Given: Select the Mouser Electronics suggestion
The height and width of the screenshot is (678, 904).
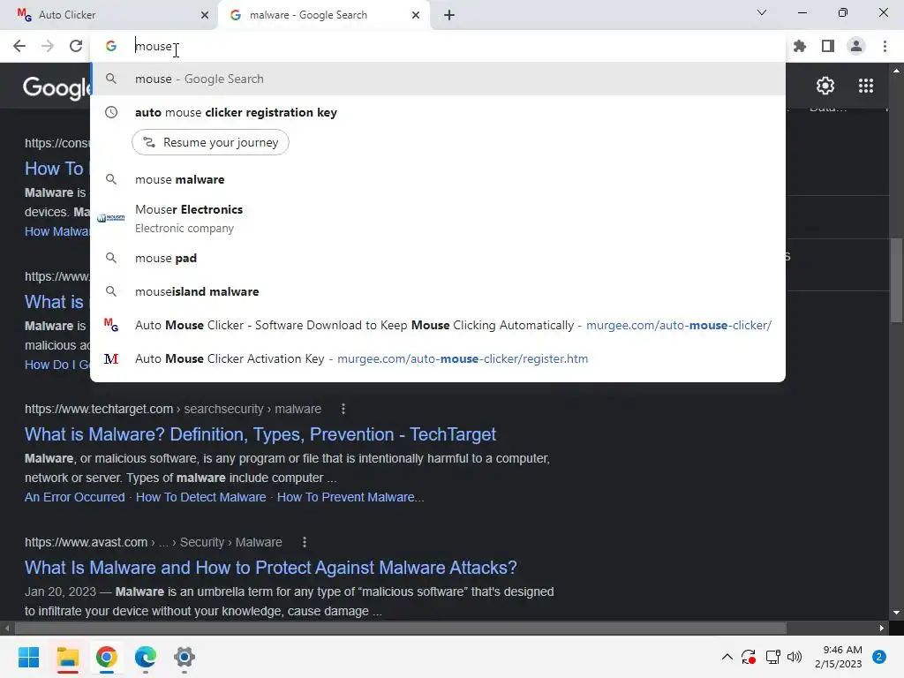Looking at the screenshot, I should (x=438, y=219).
